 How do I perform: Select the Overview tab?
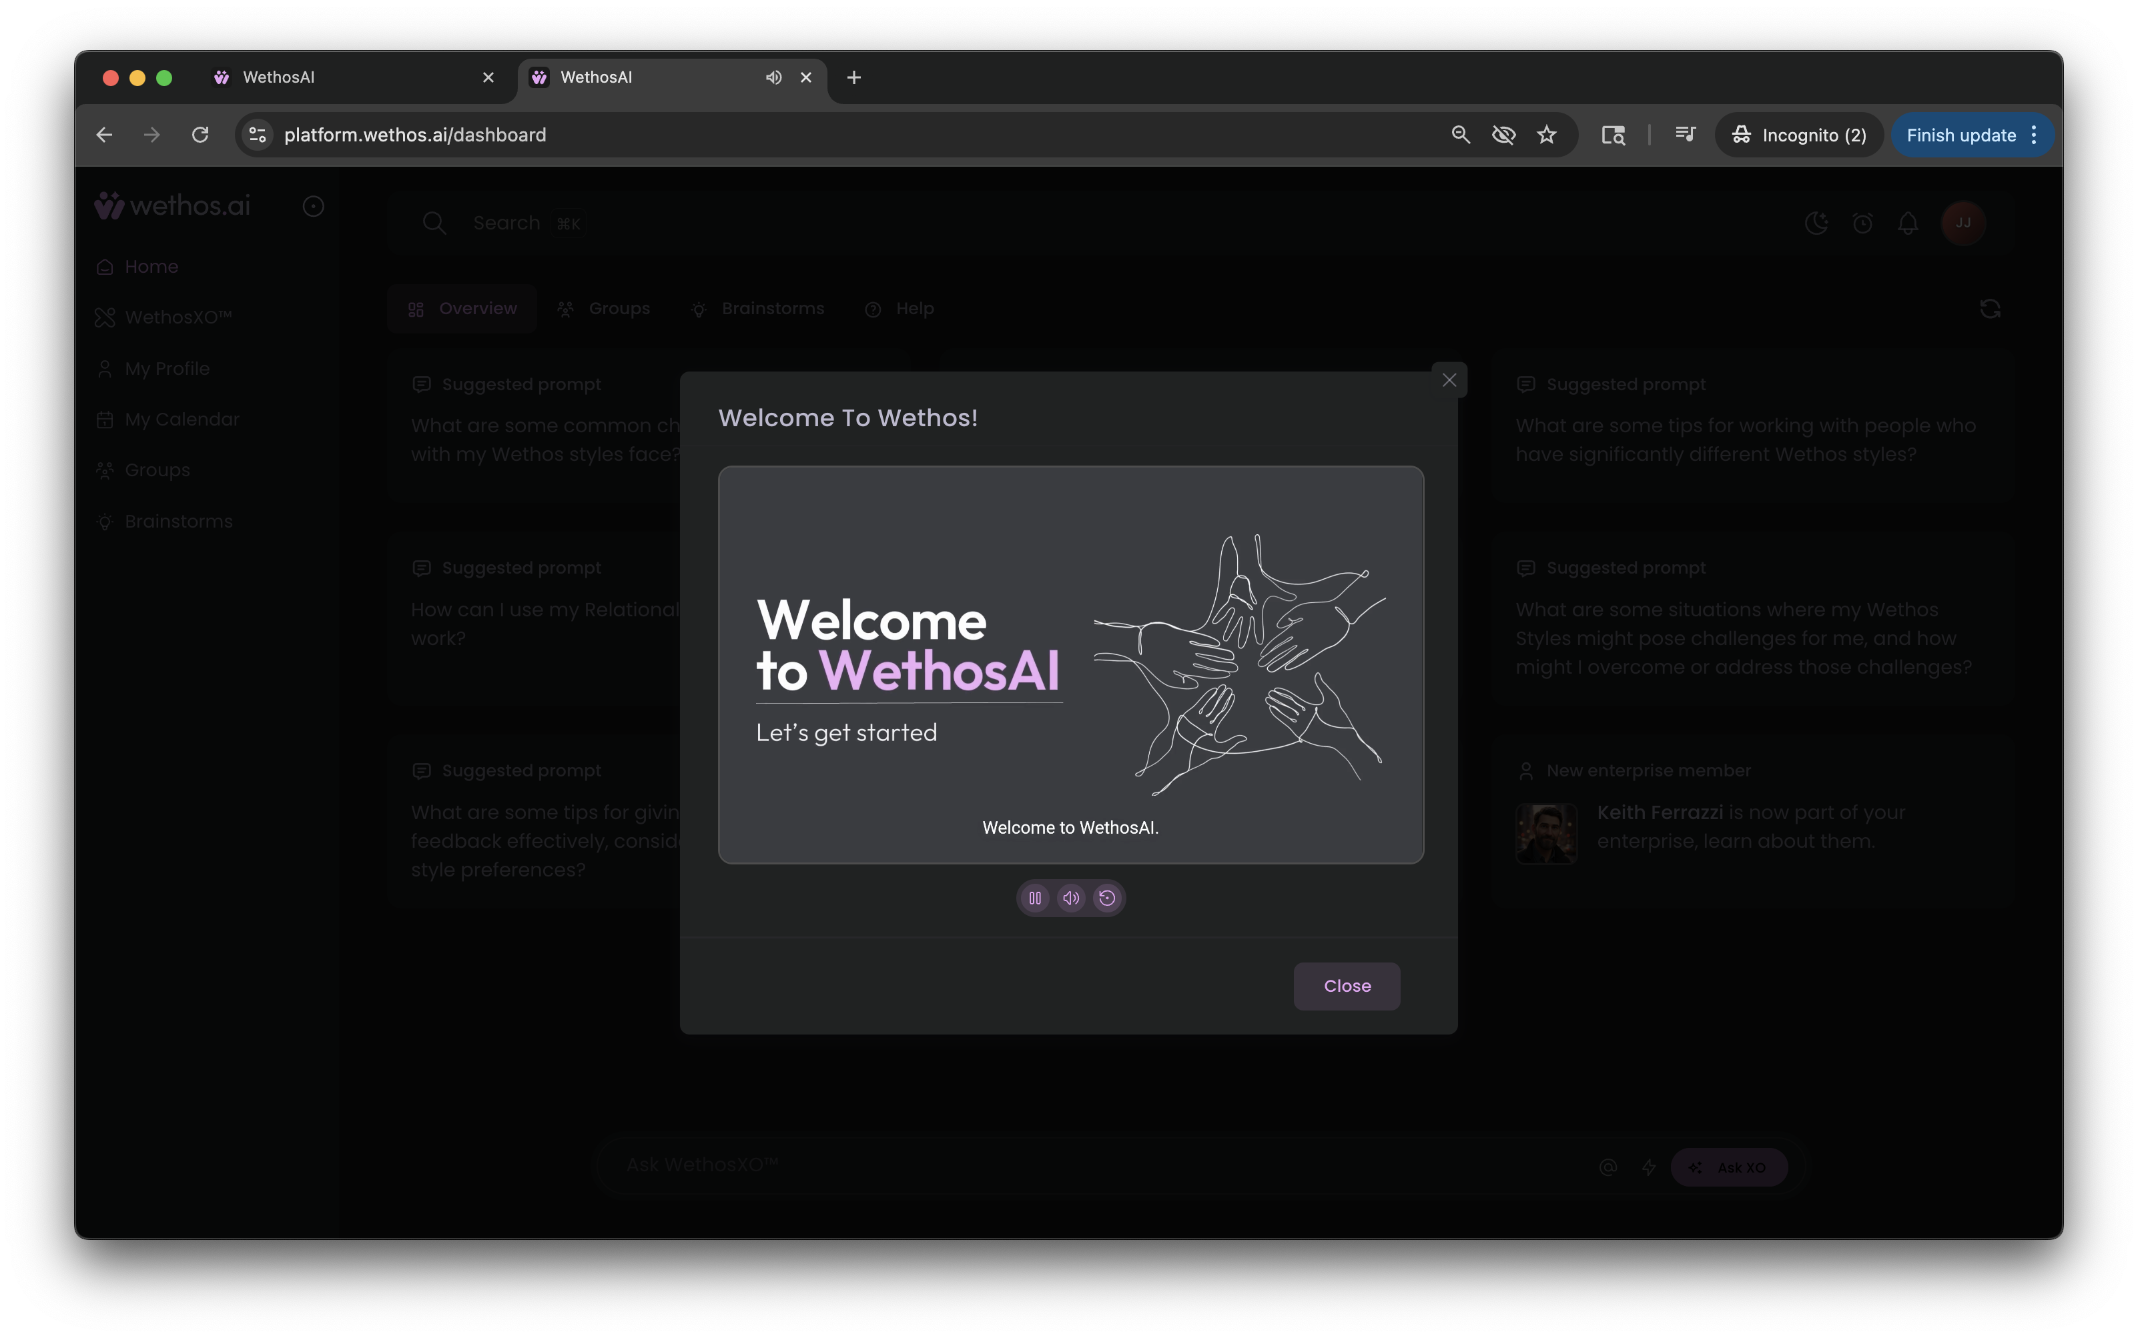(462, 309)
